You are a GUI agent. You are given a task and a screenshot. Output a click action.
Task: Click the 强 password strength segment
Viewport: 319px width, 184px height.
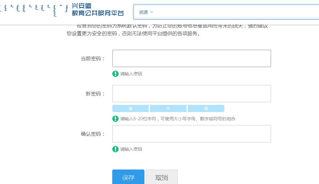click(x=206, y=108)
